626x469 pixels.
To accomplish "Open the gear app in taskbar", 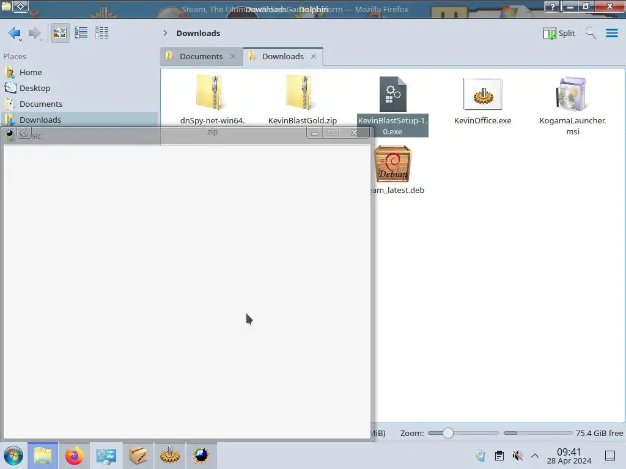I will click(170, 456).
